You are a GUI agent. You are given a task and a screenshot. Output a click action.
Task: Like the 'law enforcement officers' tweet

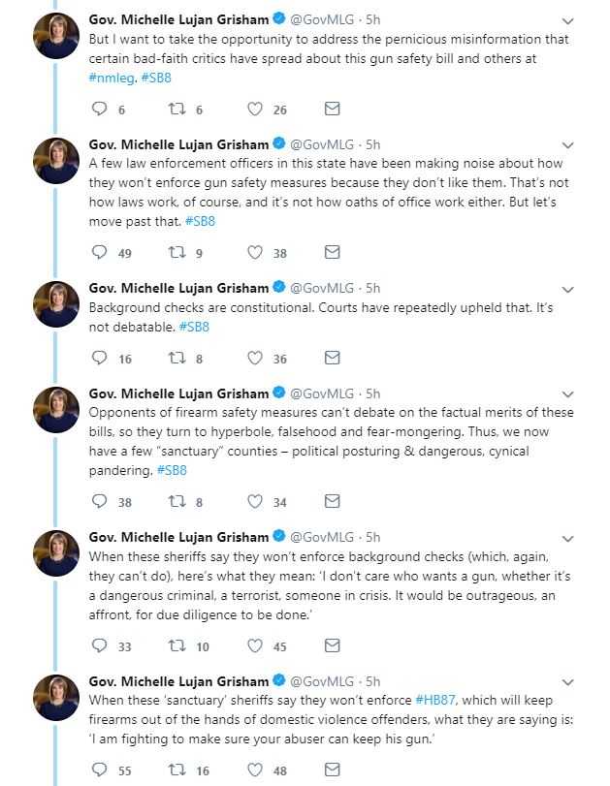[x=255, y=252]
